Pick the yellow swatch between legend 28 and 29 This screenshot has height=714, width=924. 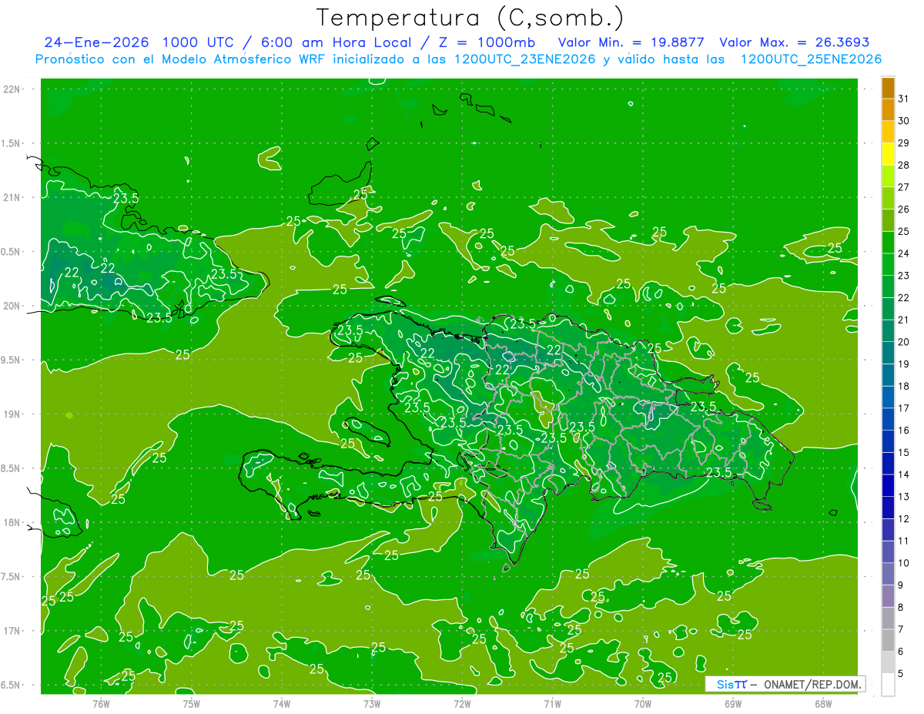888,154
